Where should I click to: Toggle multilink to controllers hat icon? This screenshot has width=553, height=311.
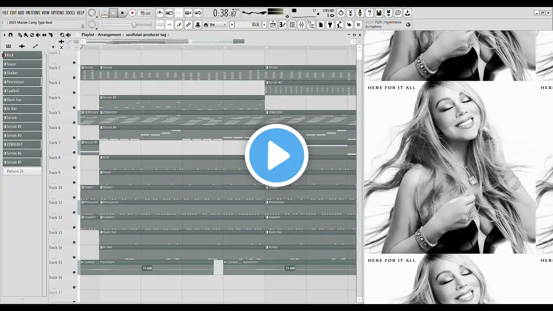(197, 25)
